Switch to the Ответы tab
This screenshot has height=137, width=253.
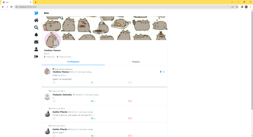point(136,62)
